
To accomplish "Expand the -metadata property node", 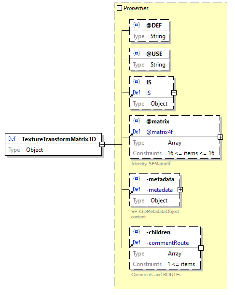I will (x=180, y=189).
